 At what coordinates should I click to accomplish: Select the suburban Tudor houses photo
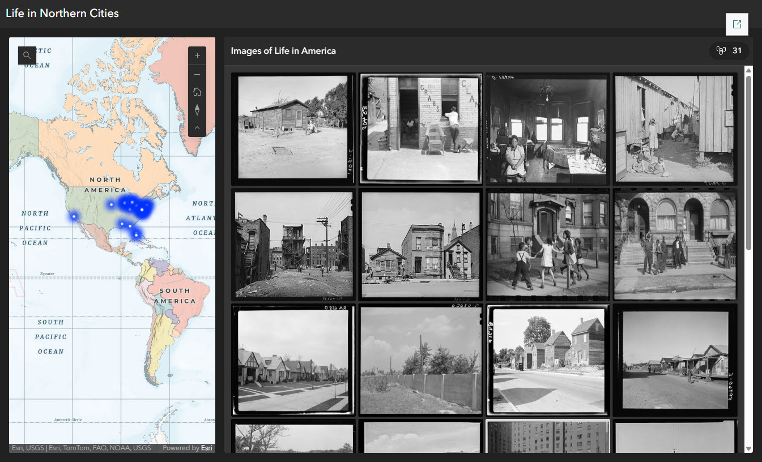coord(293,360)
